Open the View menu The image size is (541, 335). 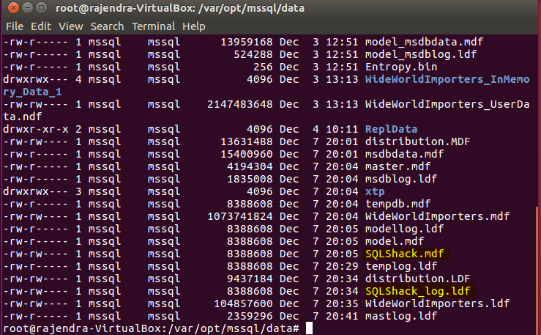click(71, 26)
